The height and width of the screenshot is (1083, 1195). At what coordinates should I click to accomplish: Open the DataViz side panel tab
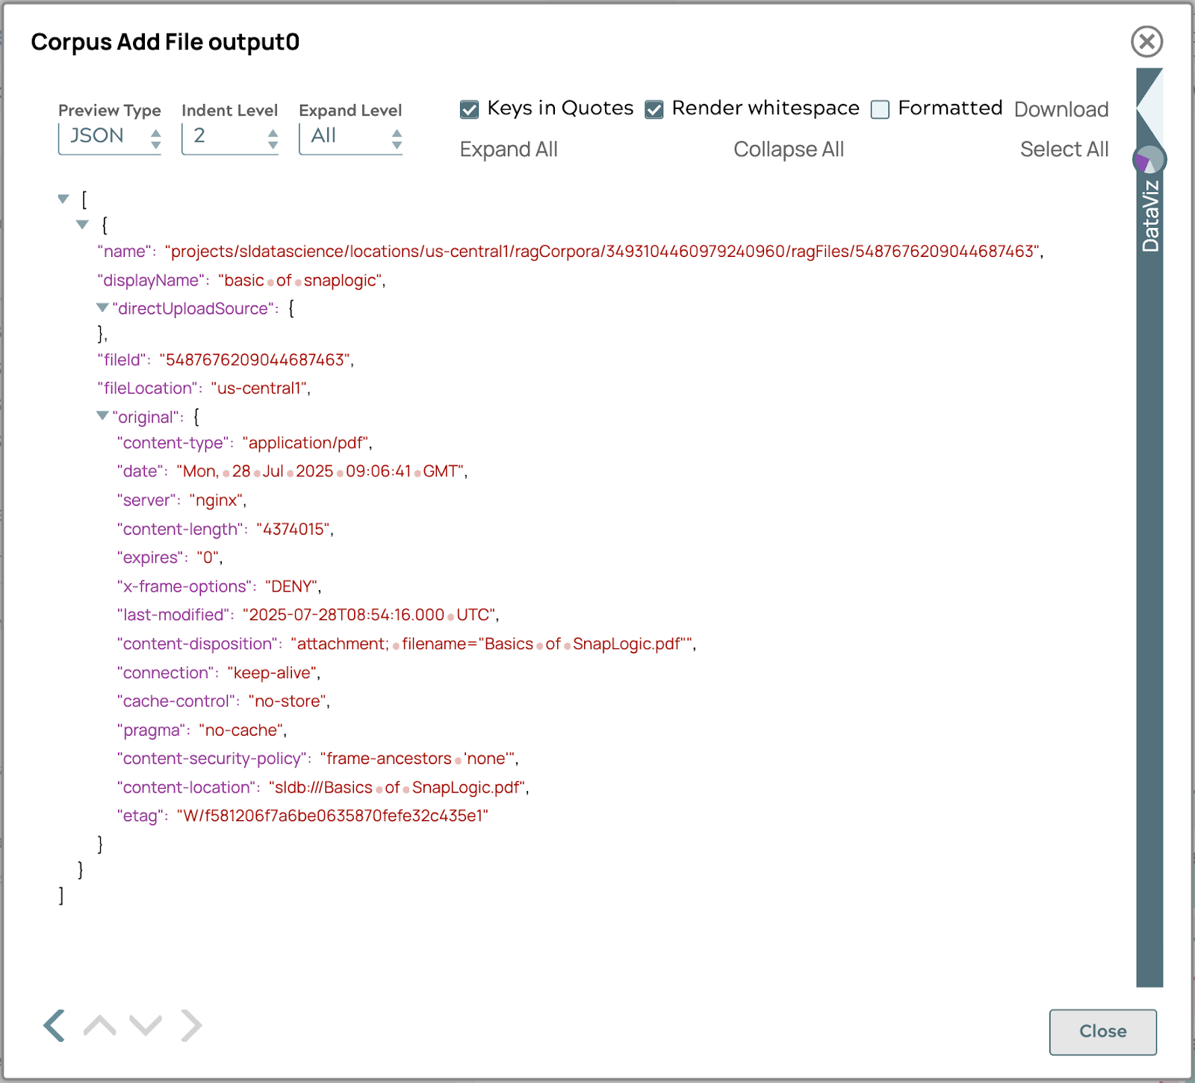1150,217
